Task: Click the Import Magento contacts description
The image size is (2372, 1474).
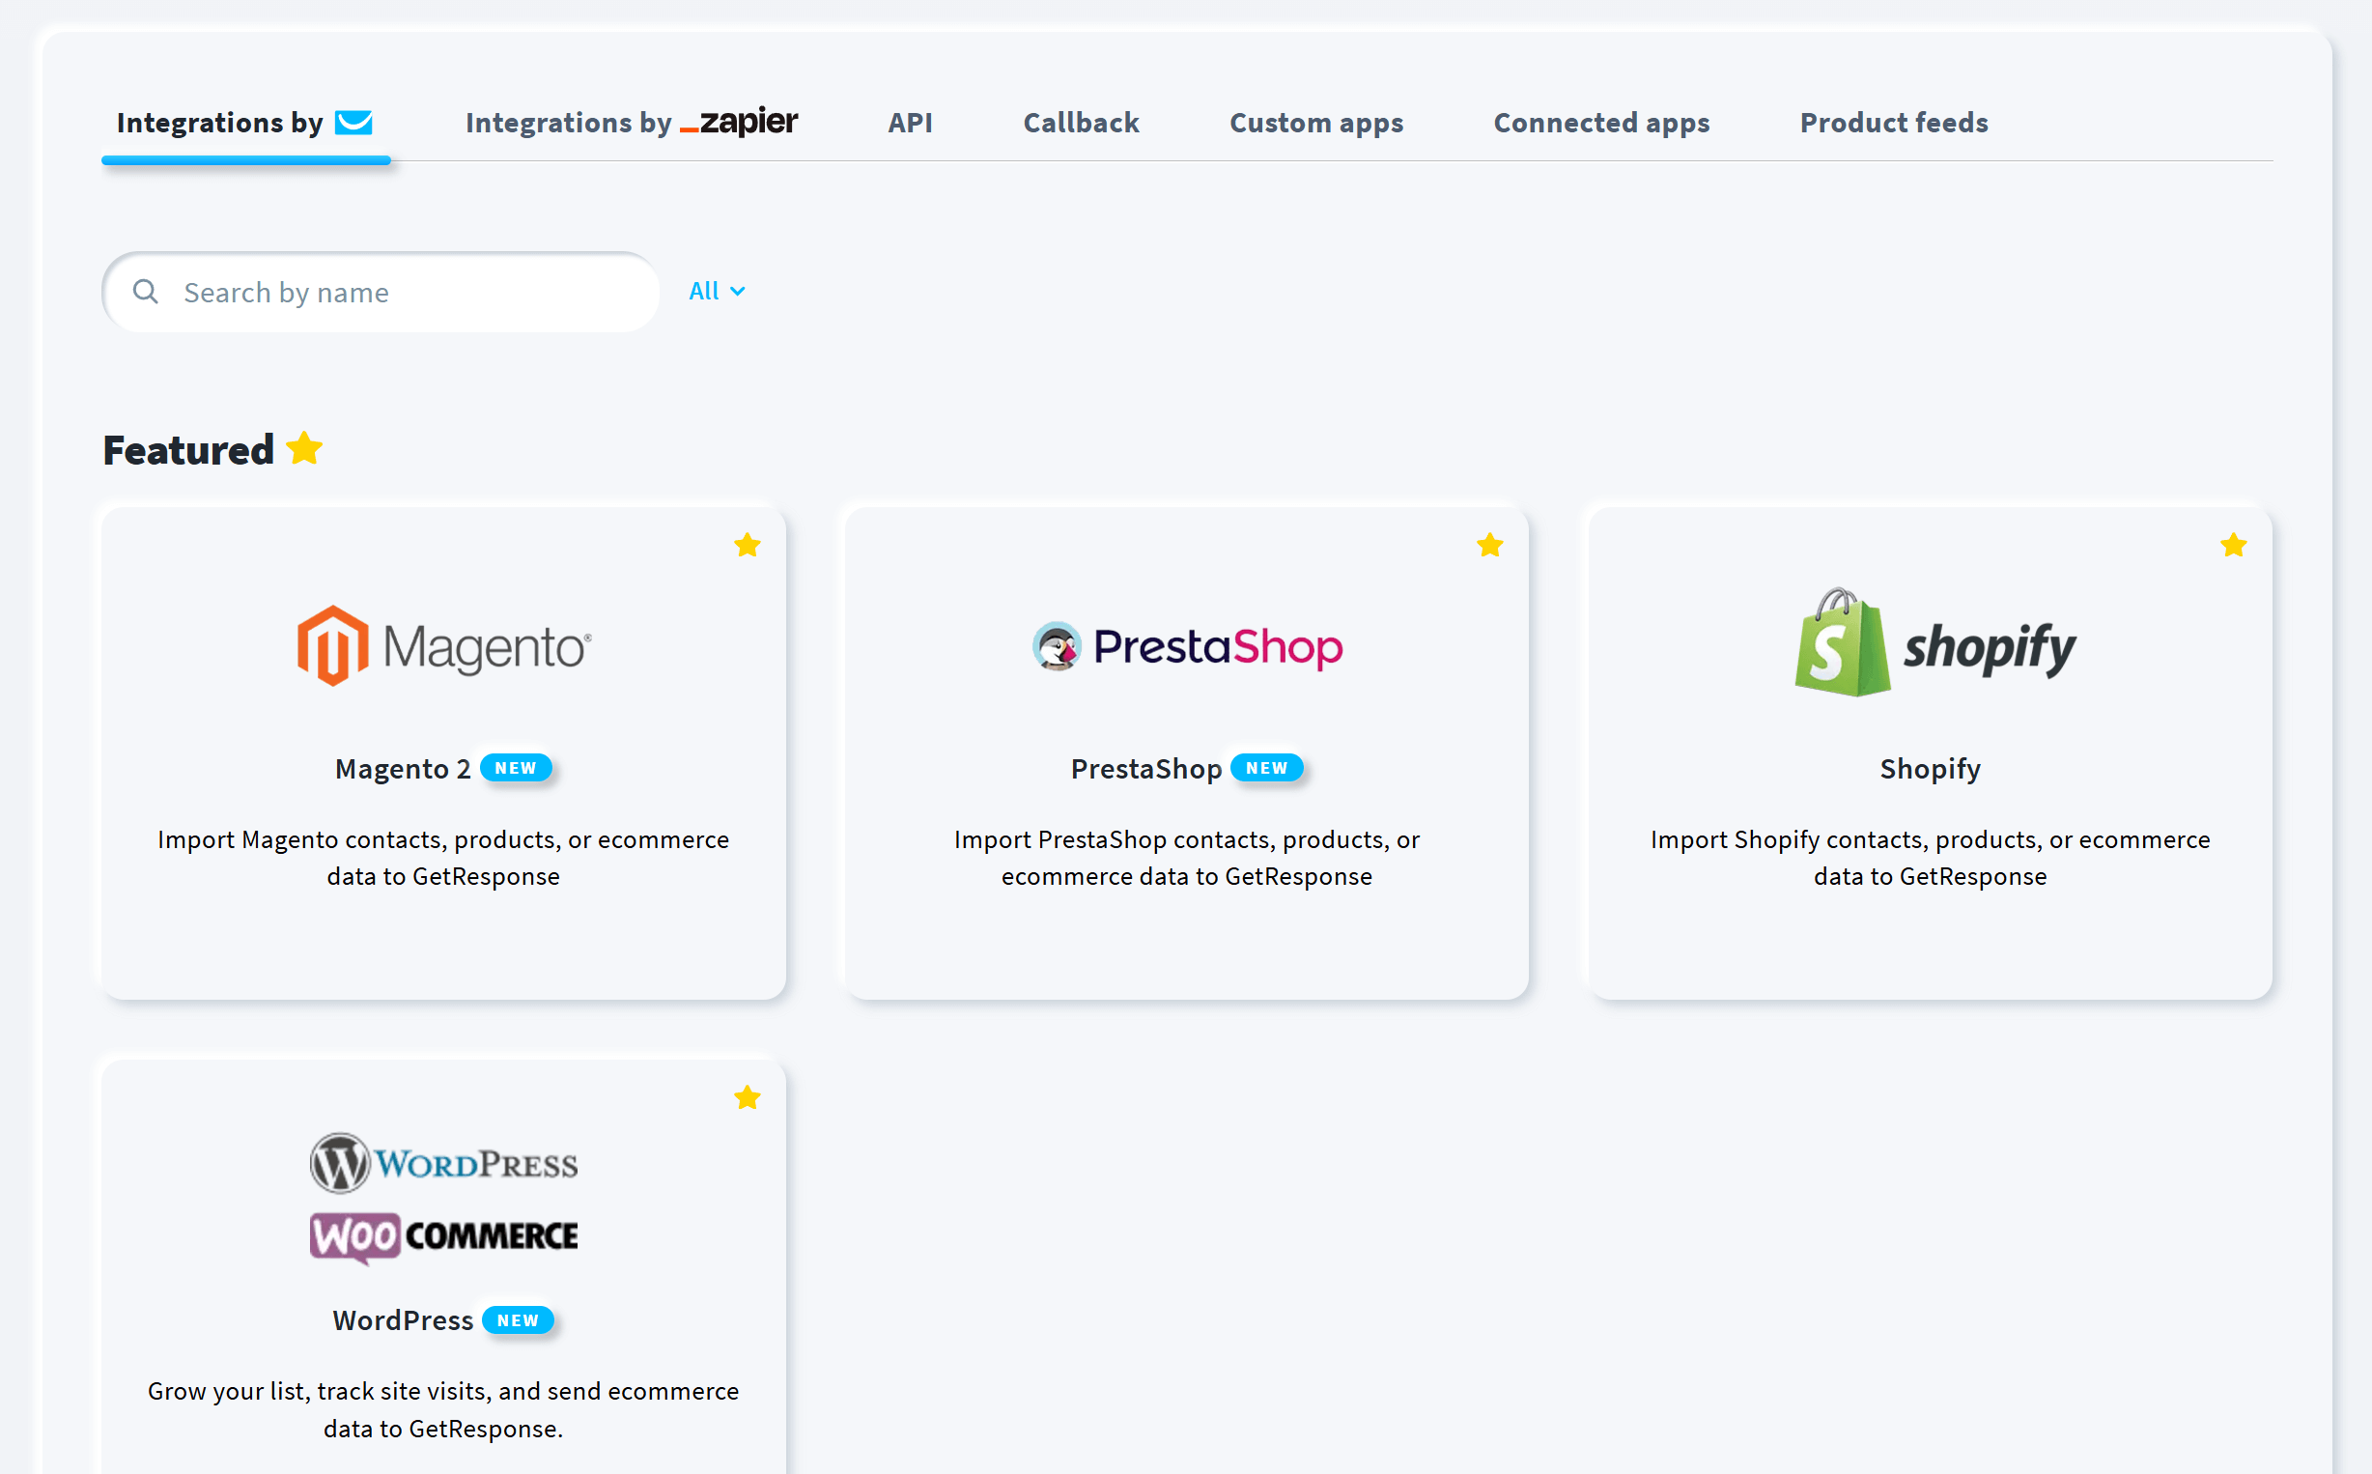Action: (443, 858)
